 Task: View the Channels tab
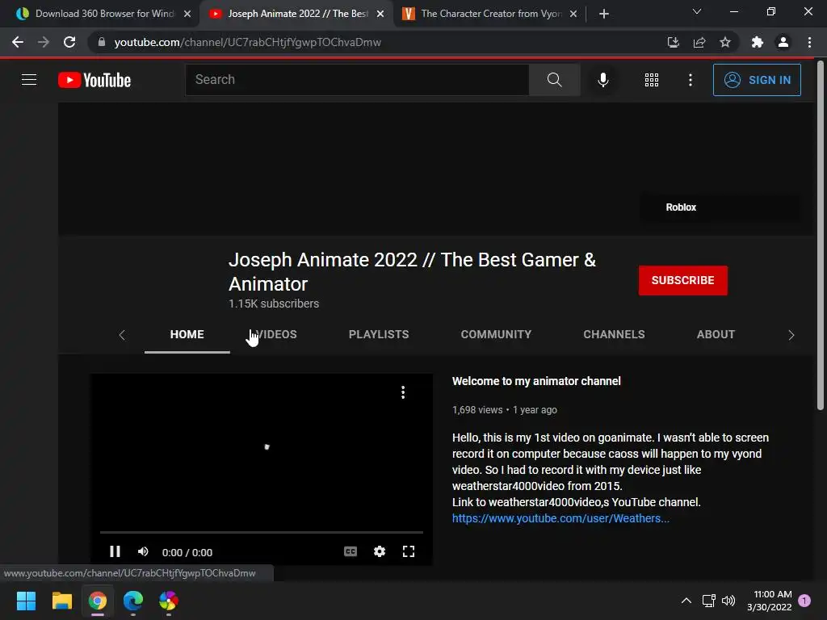tap(614, 334)
